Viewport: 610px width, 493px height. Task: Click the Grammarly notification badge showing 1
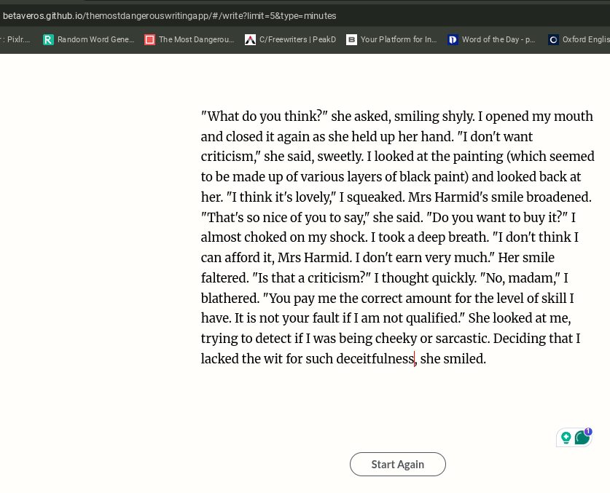pos(588,431)
